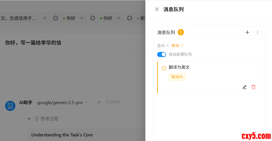The height and width of the screenshot is (141, 272).
Task: Open the queue's more options menu
Action: coord(257,32)
